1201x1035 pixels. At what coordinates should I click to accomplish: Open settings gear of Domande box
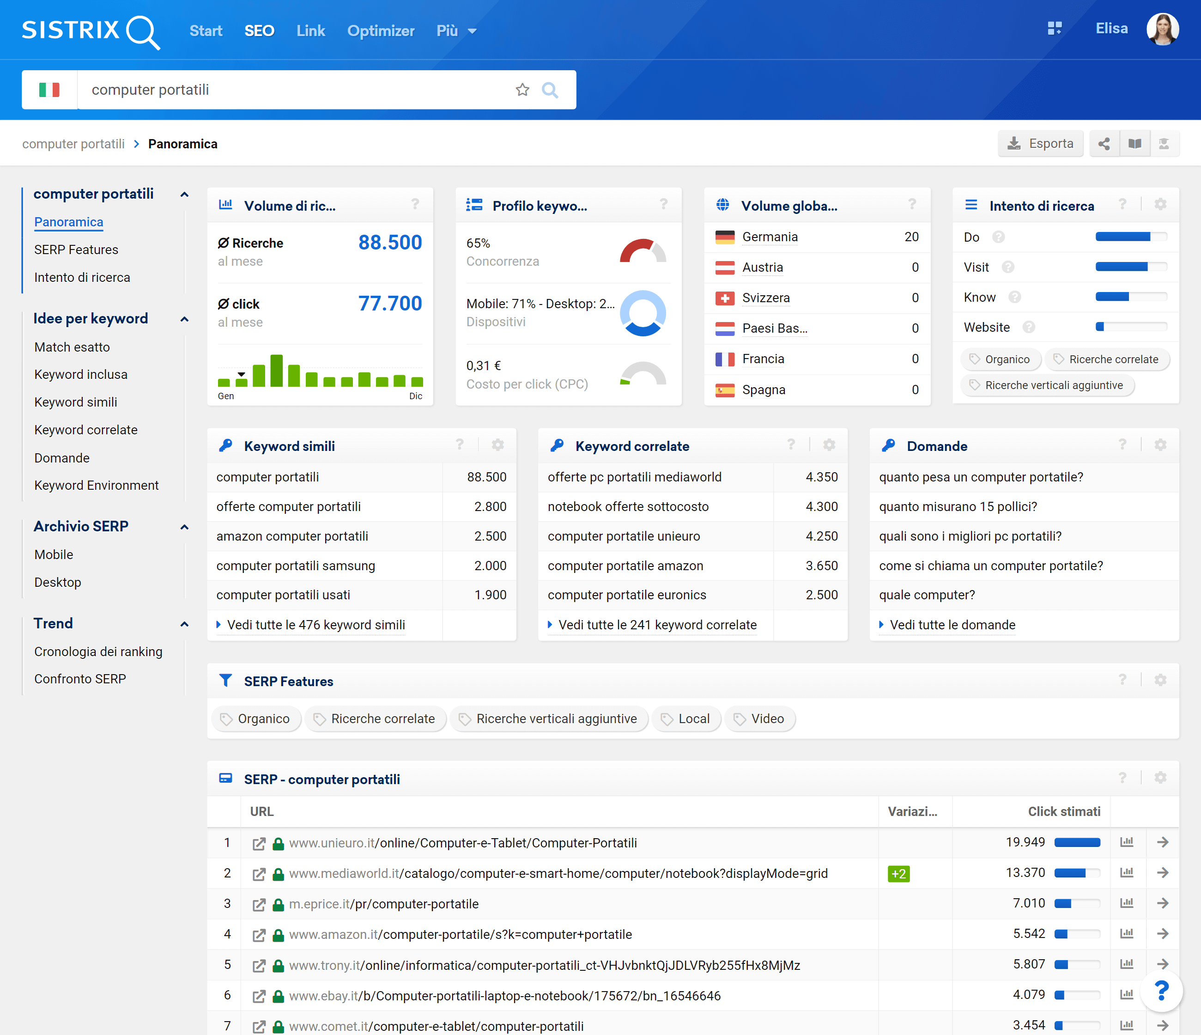coord(1160,445)
